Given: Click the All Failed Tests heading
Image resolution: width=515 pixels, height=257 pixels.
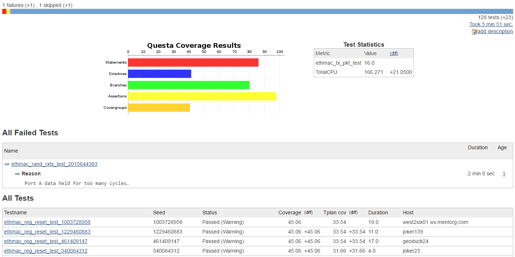Looking at the screenshot, I should pos(30,133).
